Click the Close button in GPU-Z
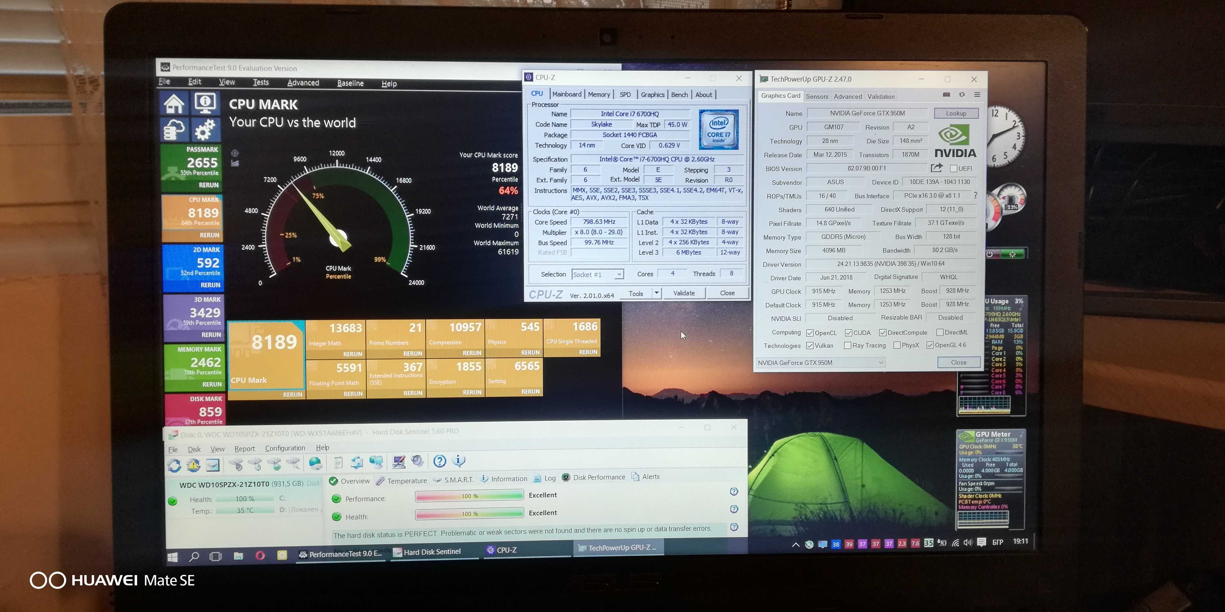Screen dimensions: 1225x612 point(959,362)
